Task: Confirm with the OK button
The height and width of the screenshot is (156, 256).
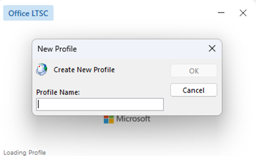Action: [x=194, y=71]
